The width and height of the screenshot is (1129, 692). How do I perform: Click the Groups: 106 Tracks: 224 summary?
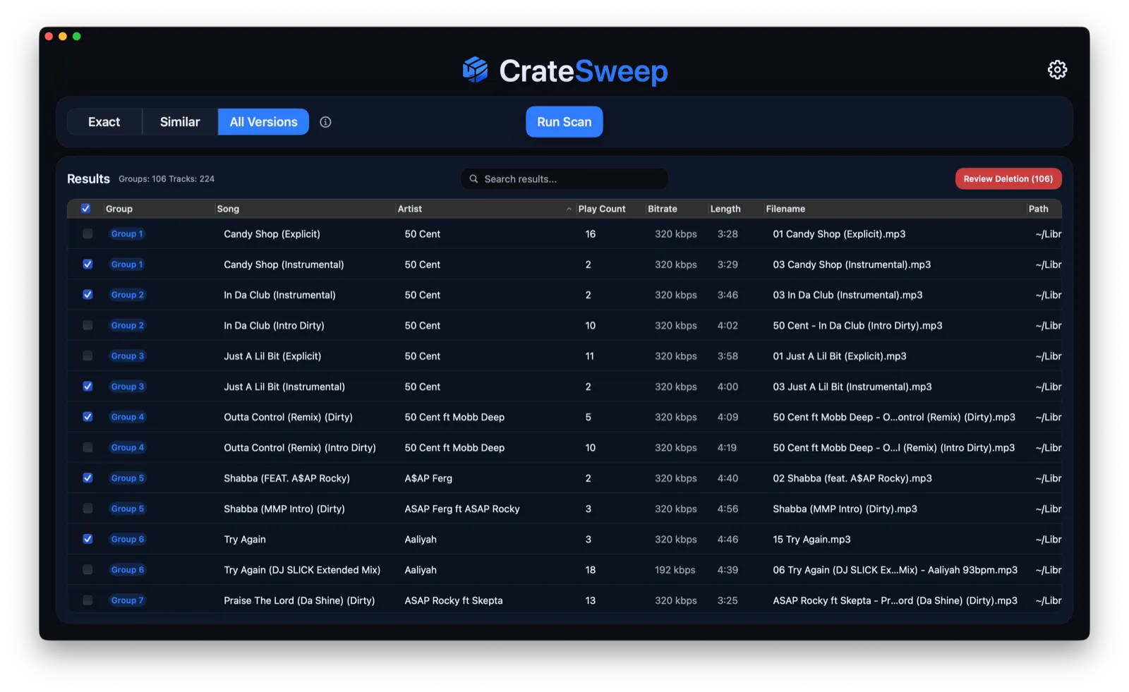coord(167,179)
